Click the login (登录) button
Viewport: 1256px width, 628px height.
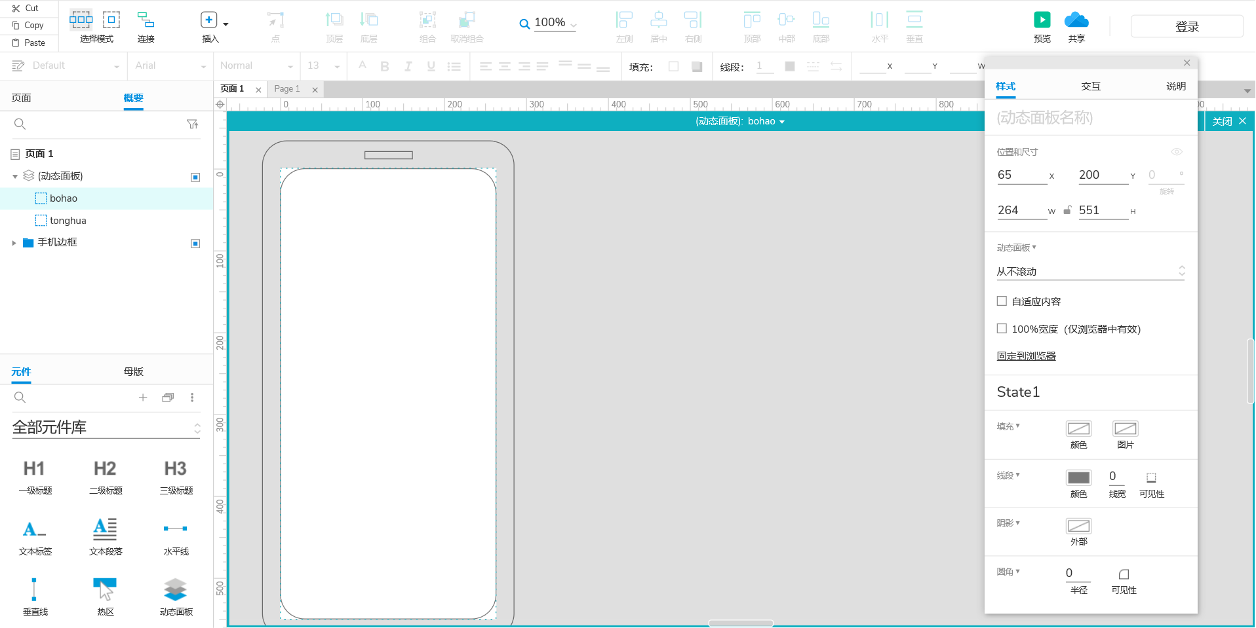tap(1187, 26)
